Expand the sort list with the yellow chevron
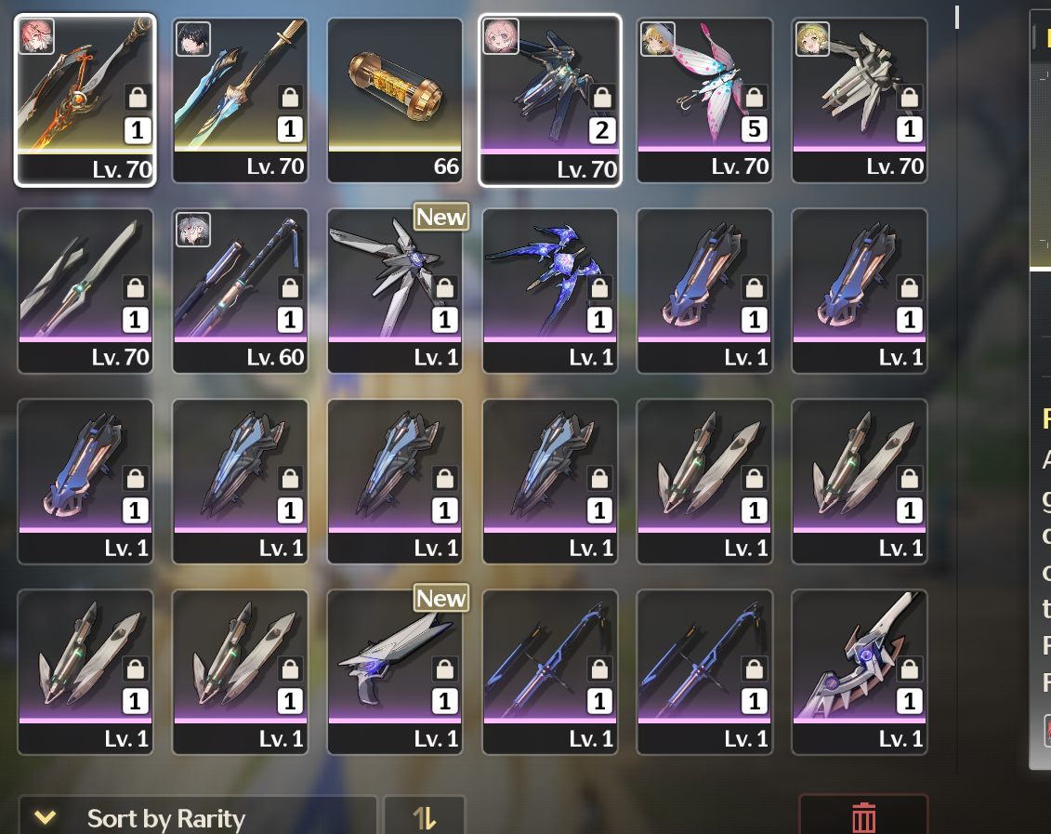Screen dimensions: 1051x834 click(x=45, y=817)
